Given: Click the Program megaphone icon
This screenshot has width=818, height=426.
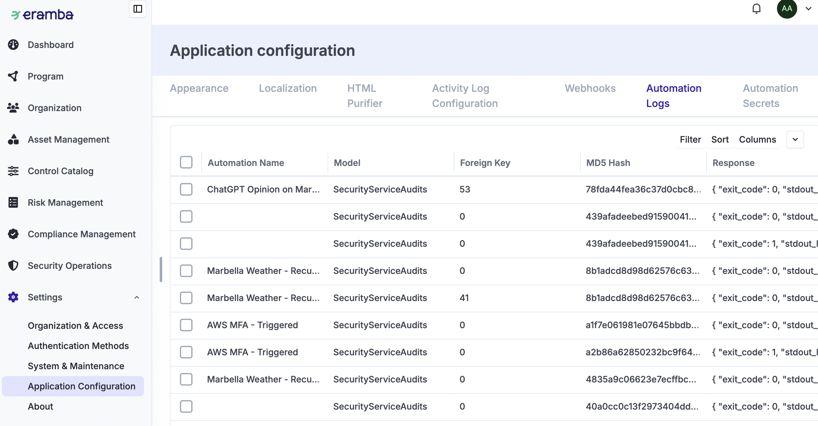Looking at the screenshot, I should click(x=13, y=76).
